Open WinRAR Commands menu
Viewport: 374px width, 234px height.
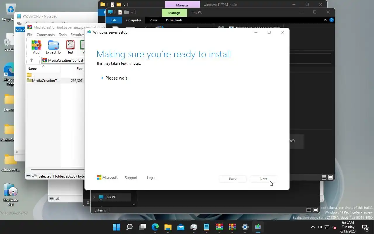[x=46, y=35]
